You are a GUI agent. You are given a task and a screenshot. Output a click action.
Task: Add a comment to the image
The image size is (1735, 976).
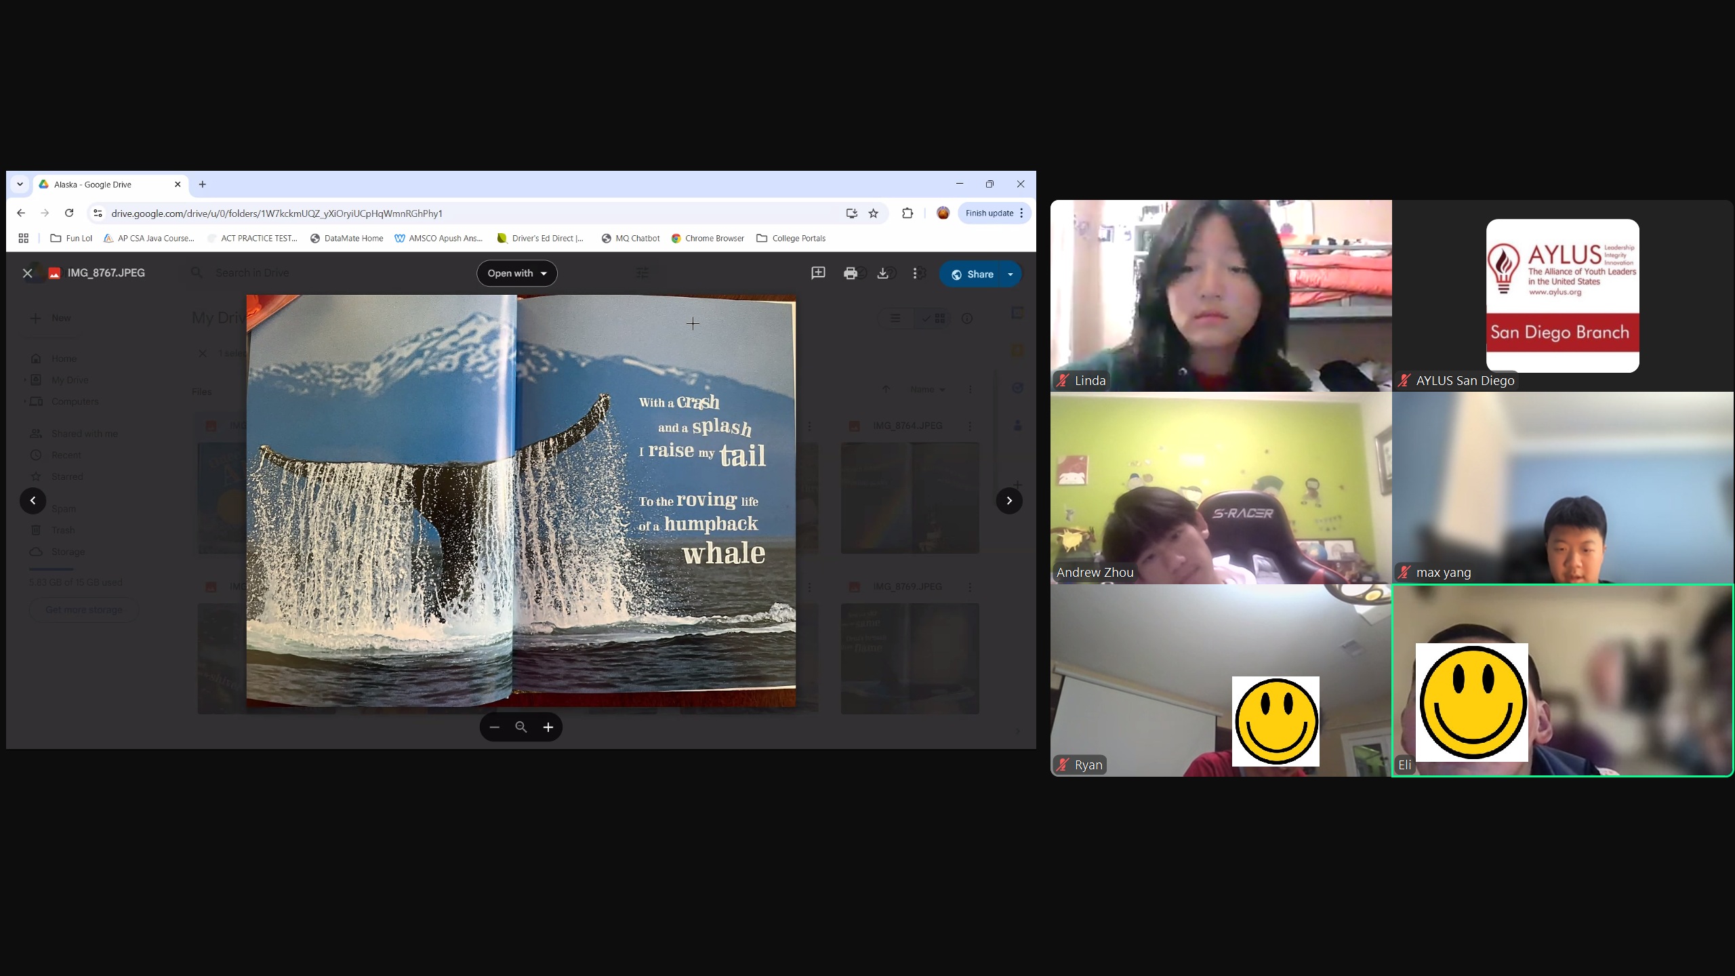[818, 273]
